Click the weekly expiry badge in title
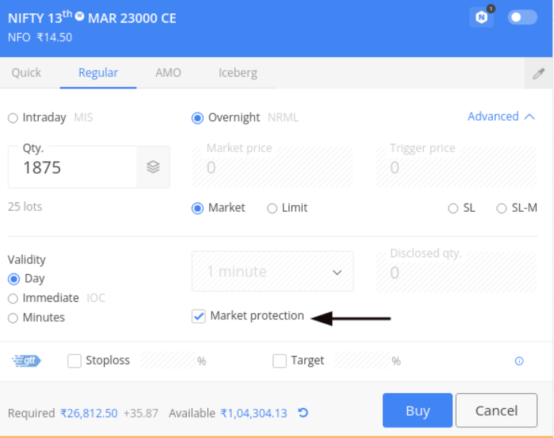Viewport: 554px width, 438px height. point(80,16)
